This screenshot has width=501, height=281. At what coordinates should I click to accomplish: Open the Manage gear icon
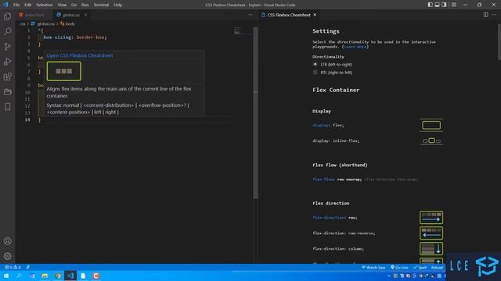pos(7,256)
